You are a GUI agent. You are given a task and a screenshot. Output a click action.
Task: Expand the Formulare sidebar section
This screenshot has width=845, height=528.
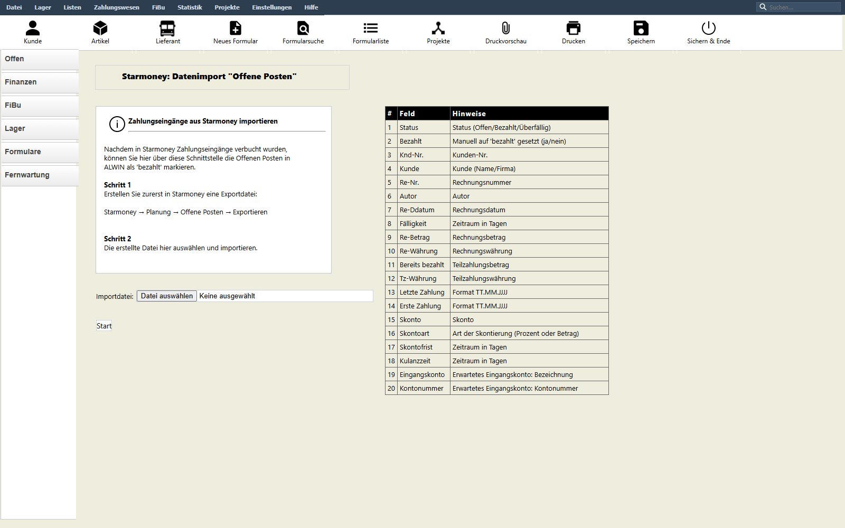40,152
